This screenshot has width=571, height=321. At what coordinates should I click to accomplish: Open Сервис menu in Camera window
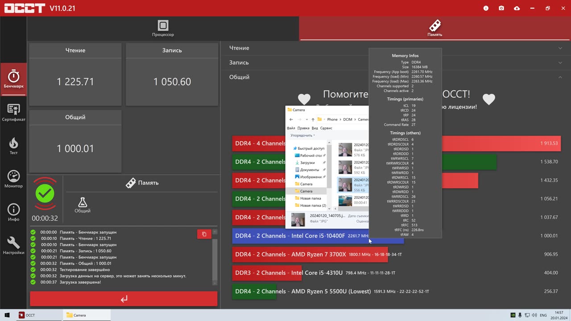point(326,128)
